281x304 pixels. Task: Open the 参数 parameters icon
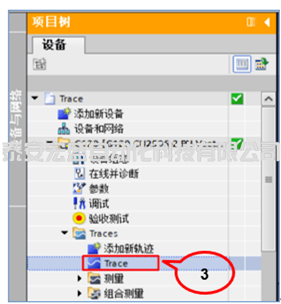pos(79,188)
